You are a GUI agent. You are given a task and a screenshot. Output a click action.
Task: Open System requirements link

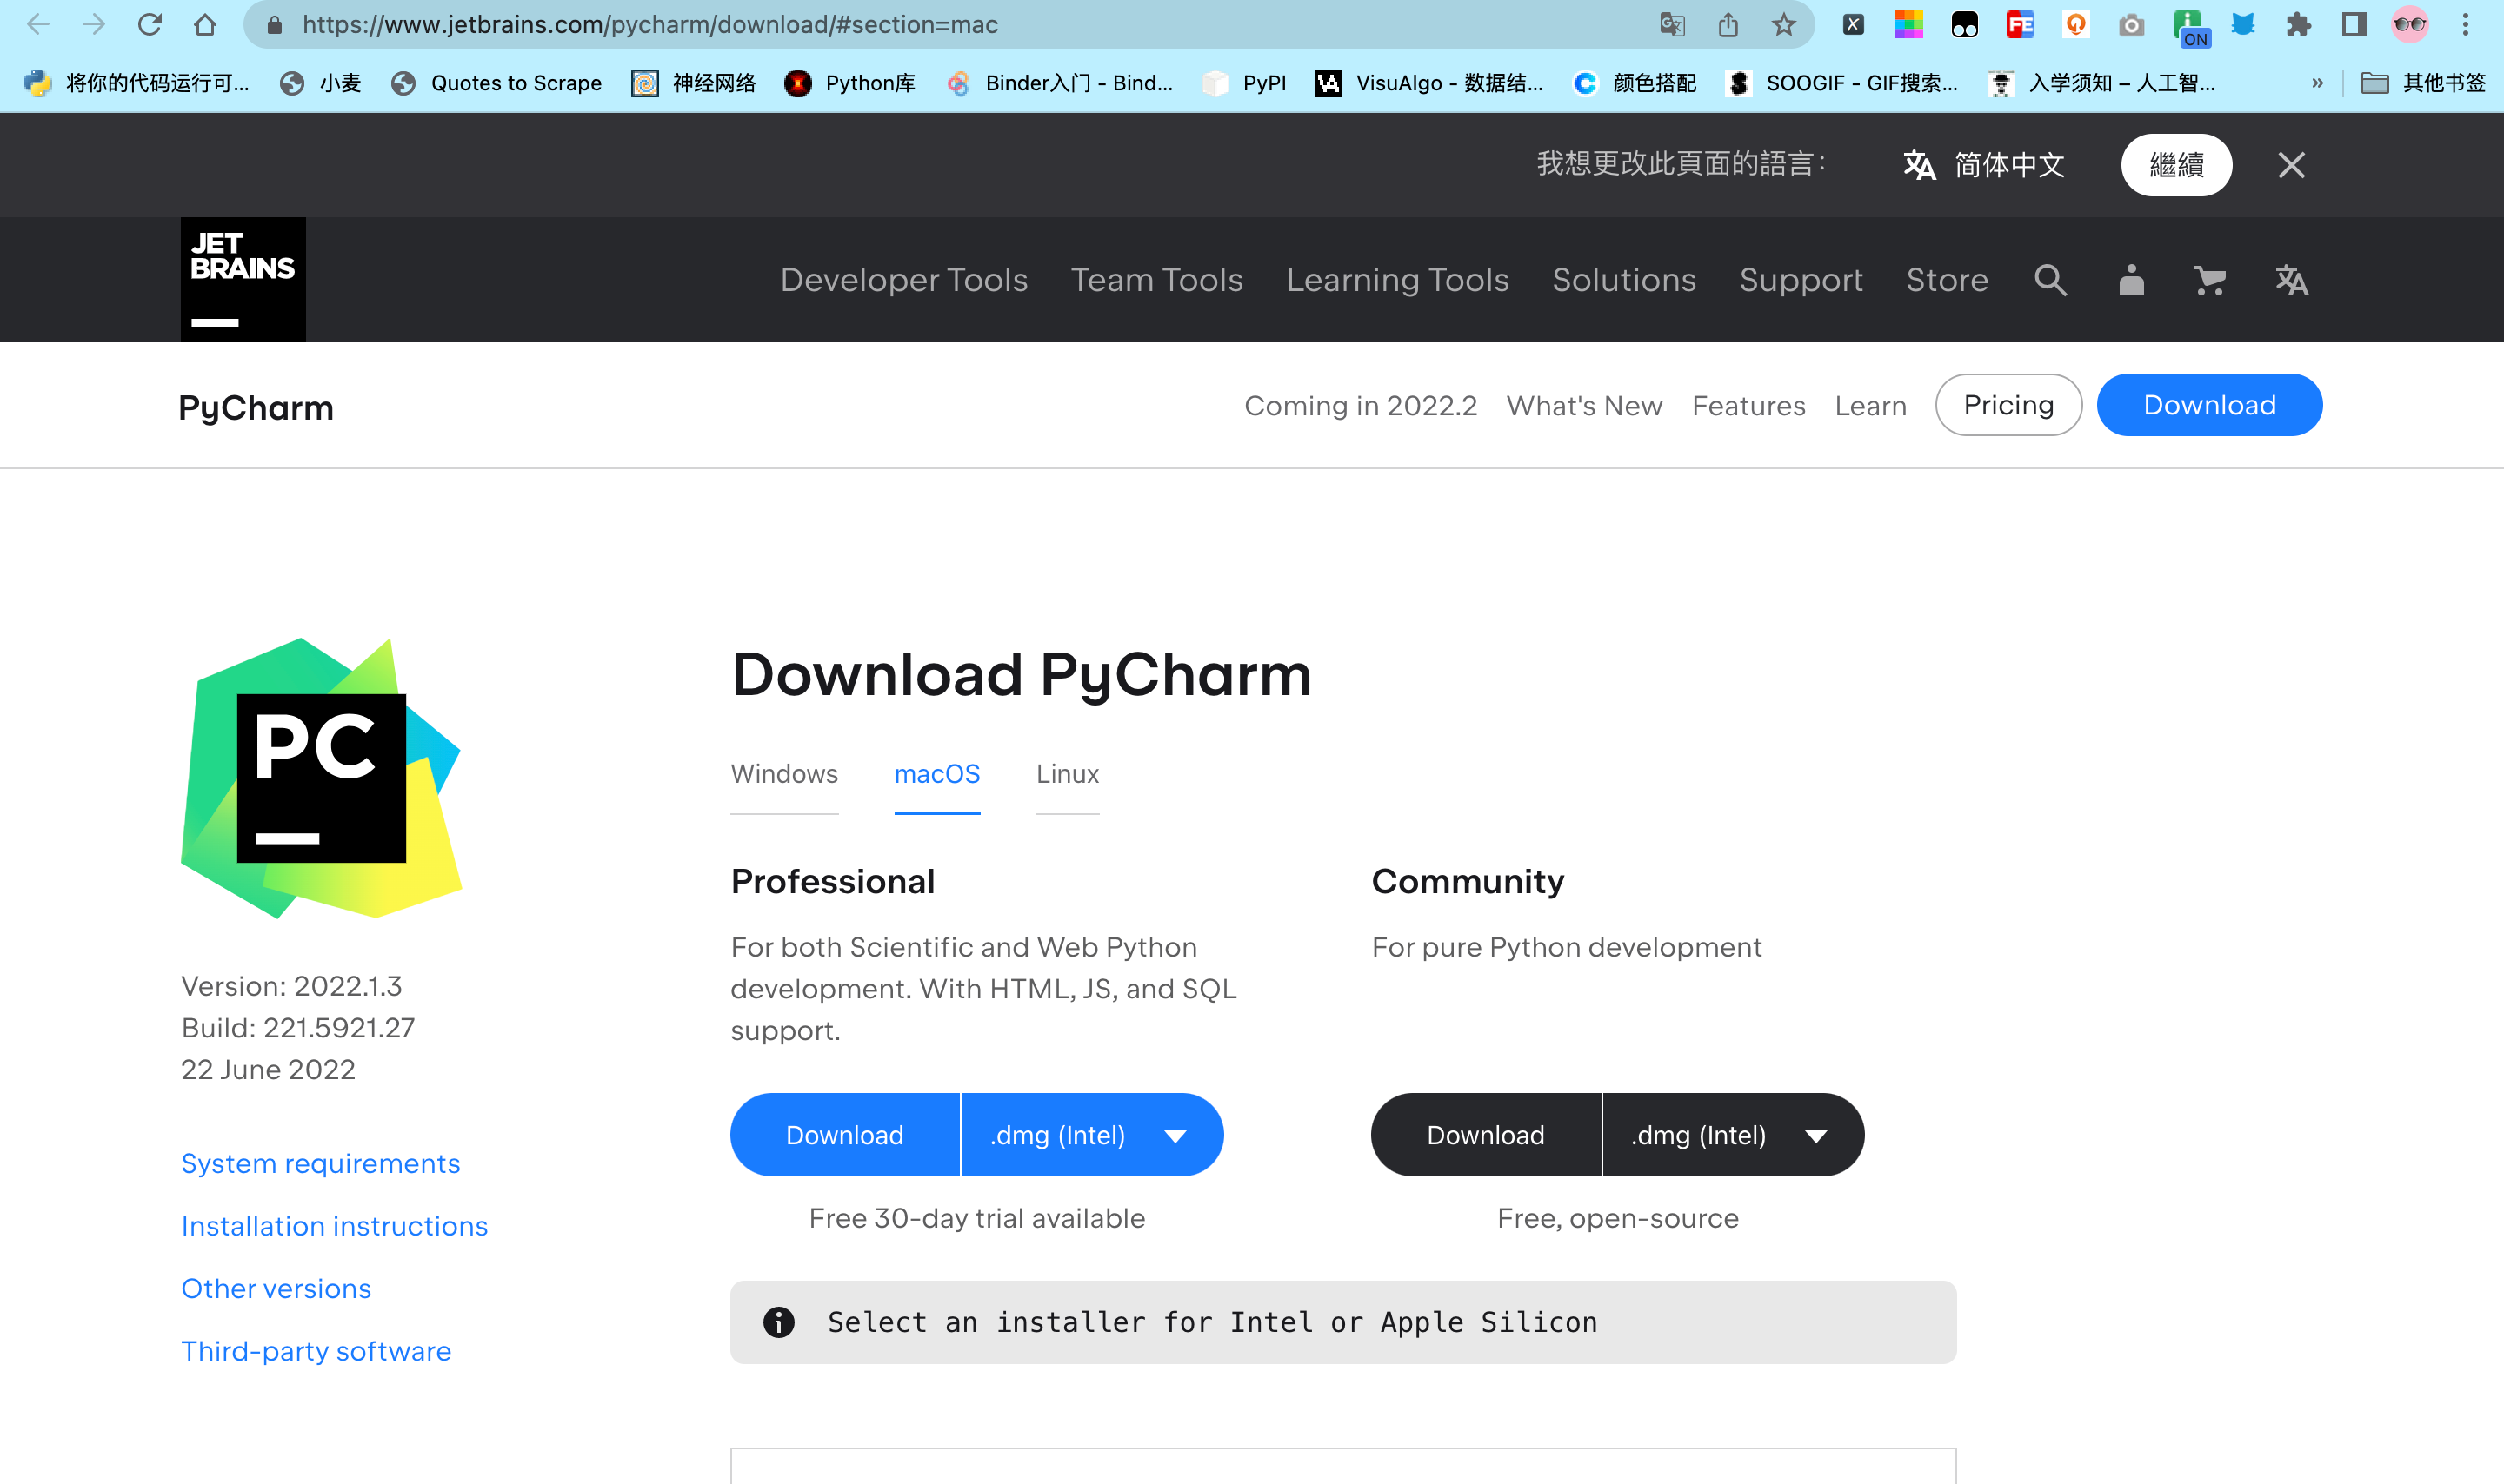tap(320, 1164)
